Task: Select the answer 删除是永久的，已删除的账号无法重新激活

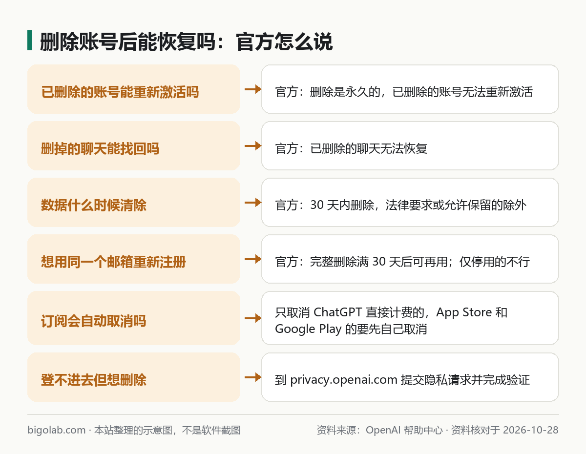Action: pos(410,89)
